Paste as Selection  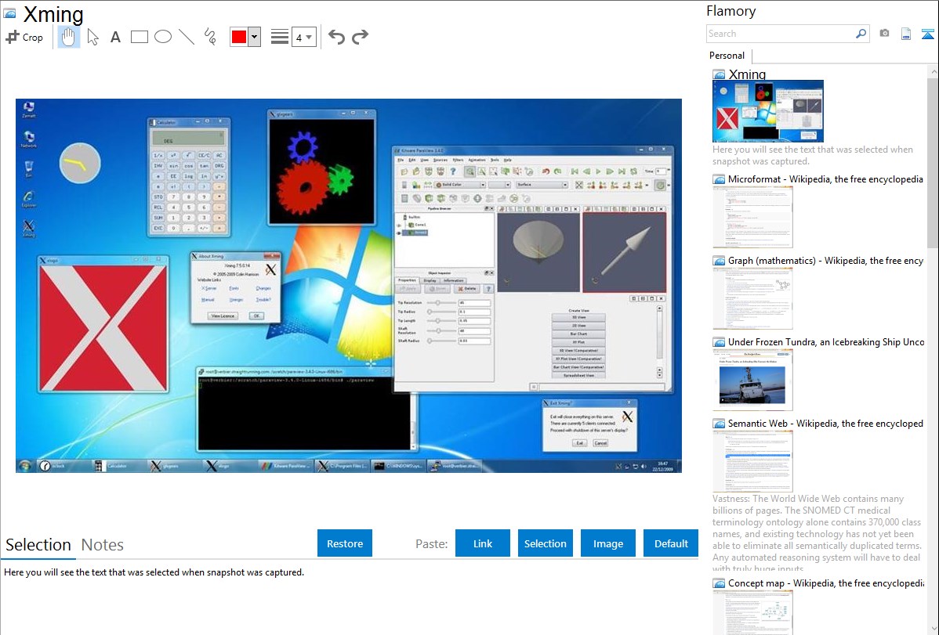point(545,543)
